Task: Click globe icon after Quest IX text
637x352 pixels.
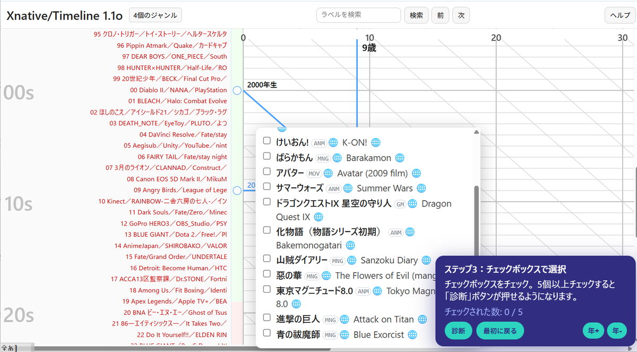Action: (318, 217)
